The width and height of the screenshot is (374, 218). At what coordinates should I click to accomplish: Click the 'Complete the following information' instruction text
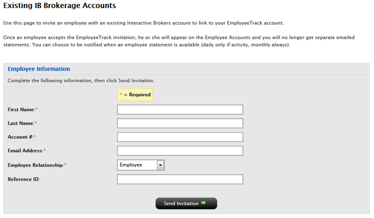(x=81, y=81)
